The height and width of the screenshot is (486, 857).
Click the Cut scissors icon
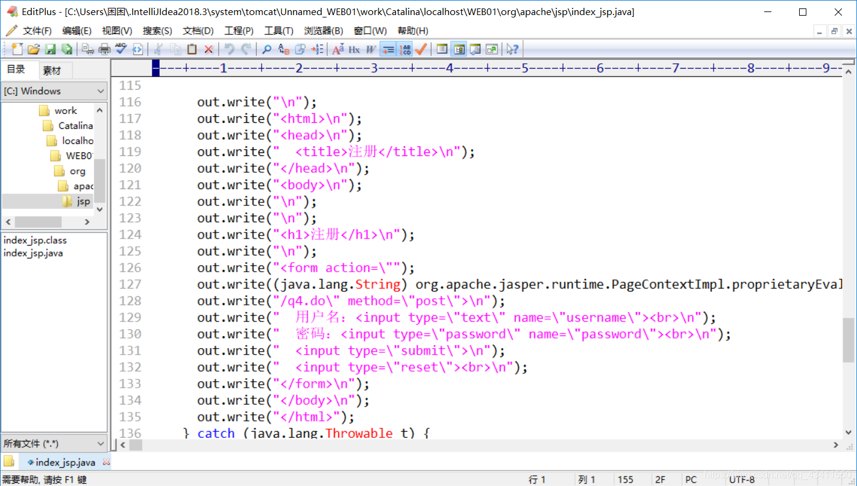point(158,49)
